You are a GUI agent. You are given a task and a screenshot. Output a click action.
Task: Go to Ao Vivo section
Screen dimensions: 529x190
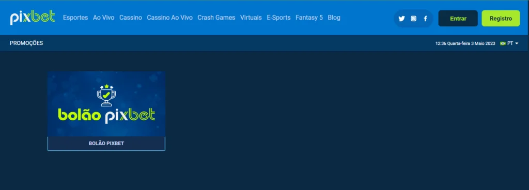click(103, 18)
